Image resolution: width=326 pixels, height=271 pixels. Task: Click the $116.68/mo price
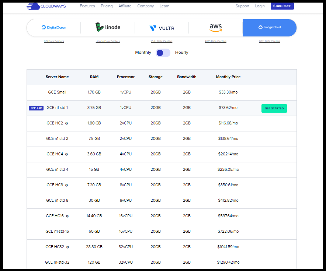coord(228,123)
